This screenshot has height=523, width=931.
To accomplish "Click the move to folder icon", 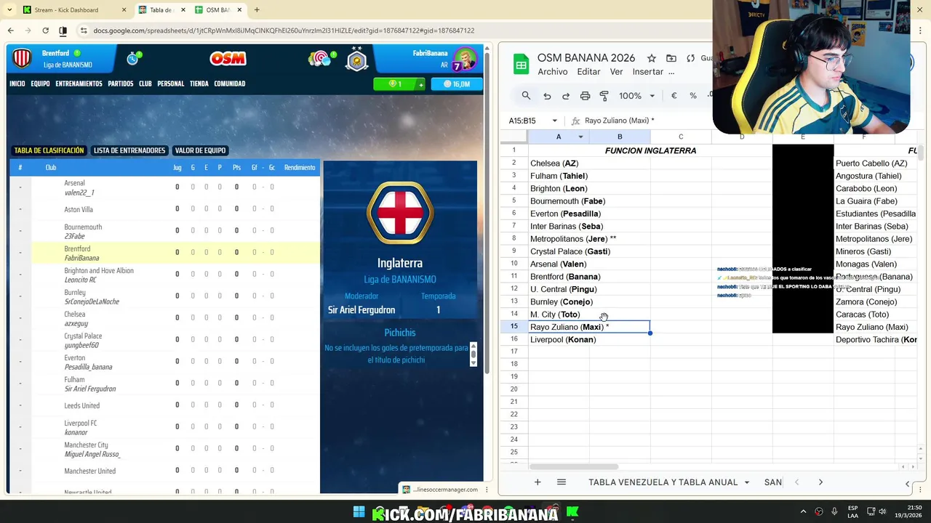I will 671,58.
